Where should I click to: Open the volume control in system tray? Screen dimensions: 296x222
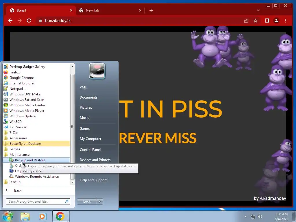tap(260, 217)
